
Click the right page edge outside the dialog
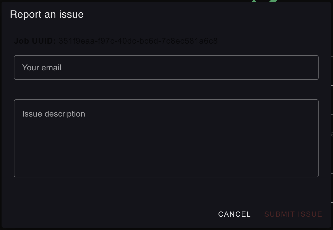[331, 116]
